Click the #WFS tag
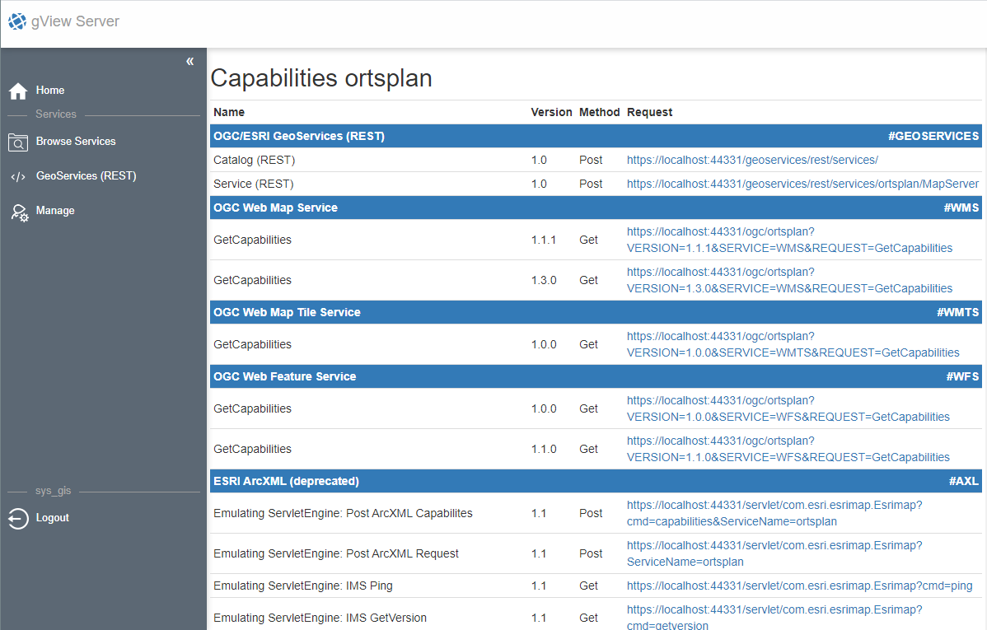Screen dimensions: 987x630 coord(962,376)
